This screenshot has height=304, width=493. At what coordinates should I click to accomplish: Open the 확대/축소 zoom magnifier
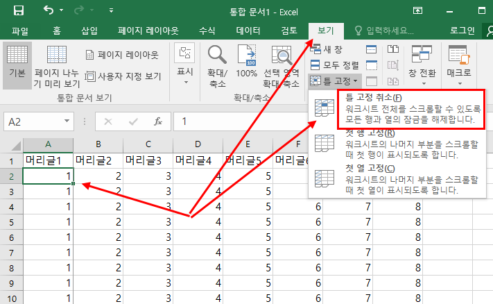tap(217, 66)
